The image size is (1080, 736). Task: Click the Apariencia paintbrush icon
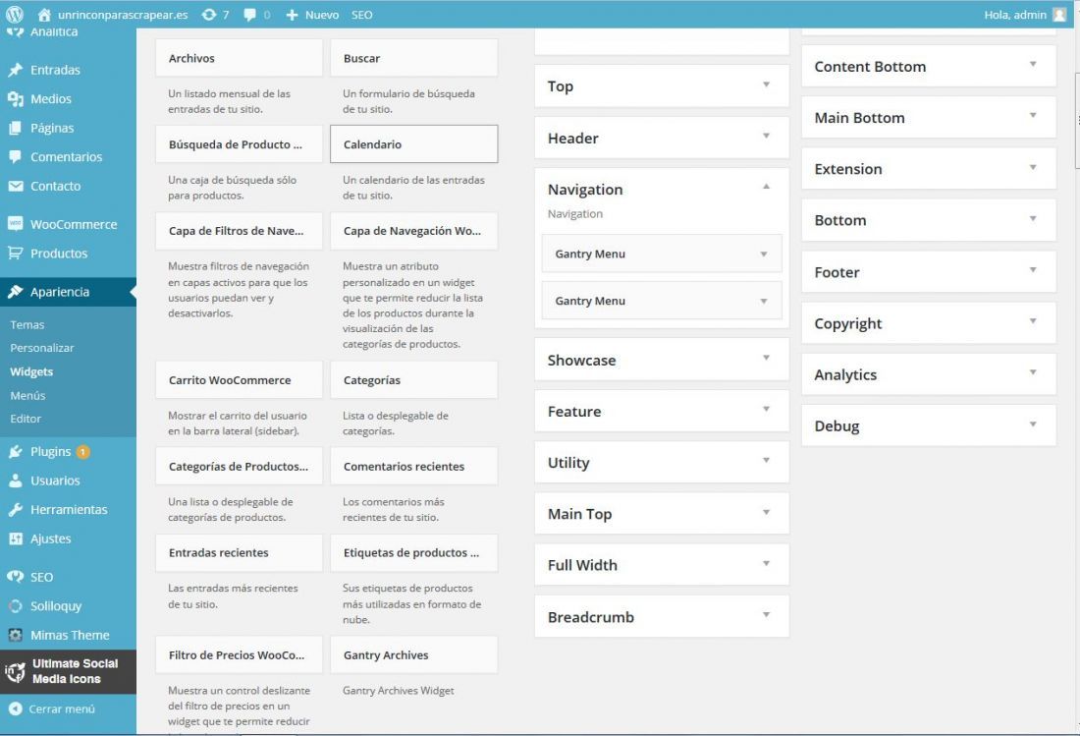15,292
